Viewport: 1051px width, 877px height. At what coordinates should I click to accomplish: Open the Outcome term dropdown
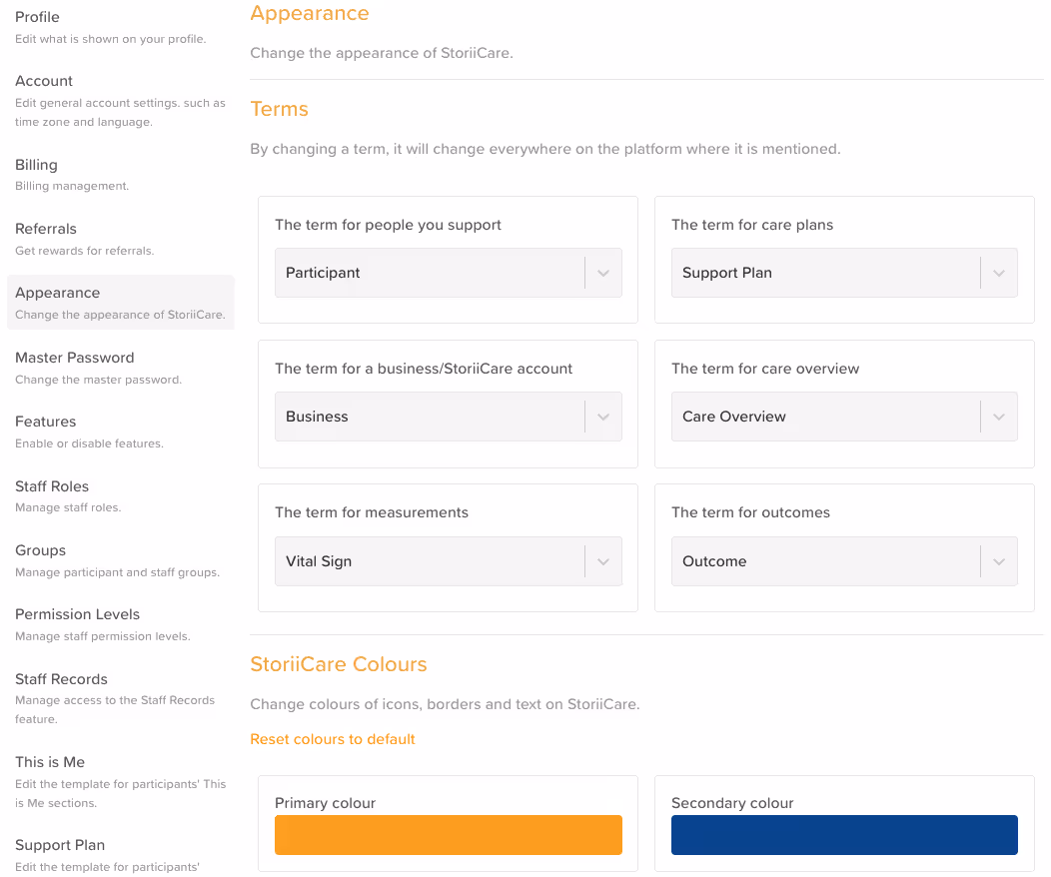point(844,561)
